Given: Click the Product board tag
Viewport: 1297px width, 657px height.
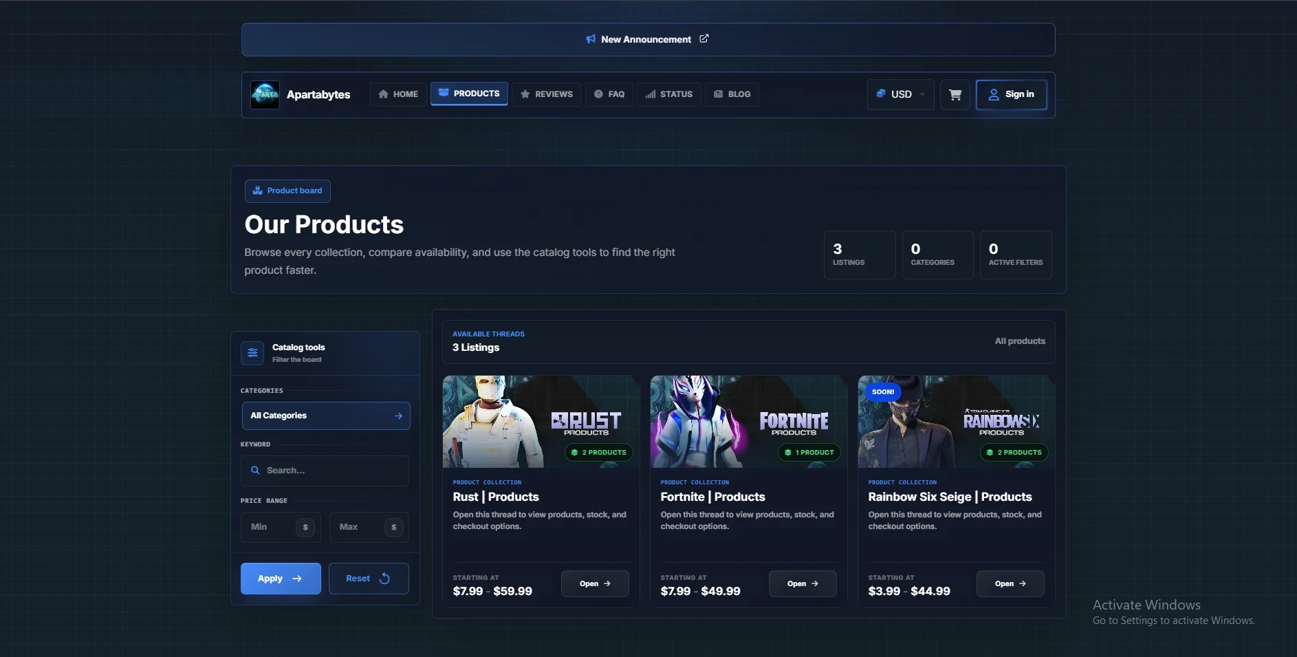Looking at the screenshot, I should 287,191.
